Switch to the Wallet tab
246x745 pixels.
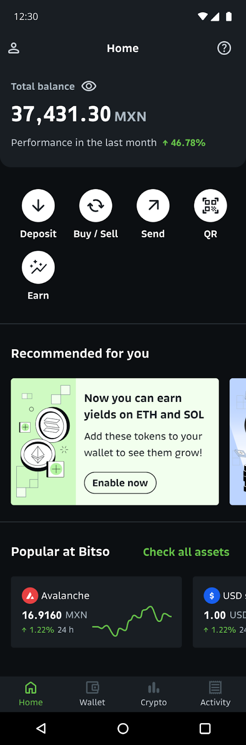(92, 694)
